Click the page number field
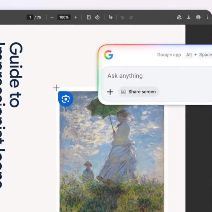 coord(30,17)
